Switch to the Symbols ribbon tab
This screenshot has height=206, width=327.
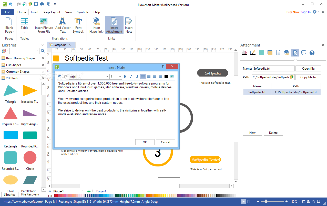[83, 12]
